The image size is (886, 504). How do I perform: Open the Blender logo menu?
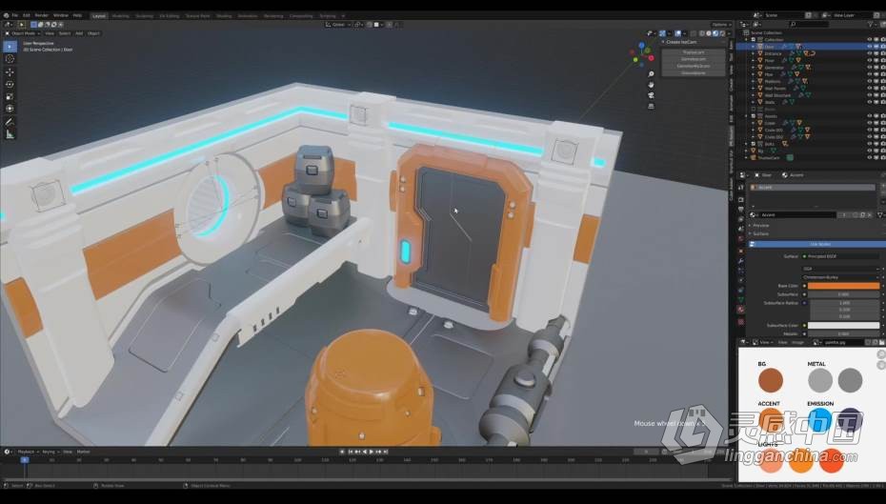tap(6, 15)
